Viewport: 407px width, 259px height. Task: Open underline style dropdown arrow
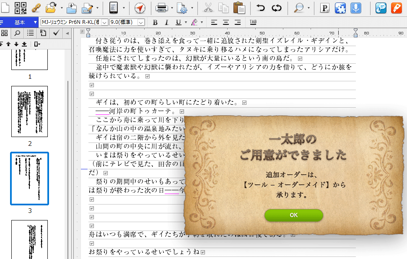[x=186, y=22]
